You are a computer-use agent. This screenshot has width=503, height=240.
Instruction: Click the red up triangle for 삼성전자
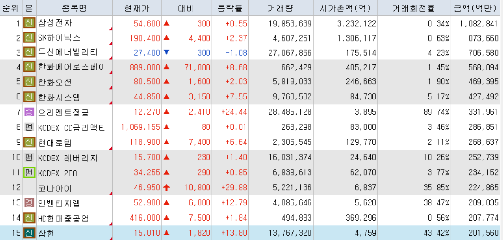(x=166, y=23)
